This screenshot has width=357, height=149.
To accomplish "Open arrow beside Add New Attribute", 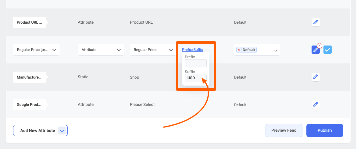I will pos(62,130).
